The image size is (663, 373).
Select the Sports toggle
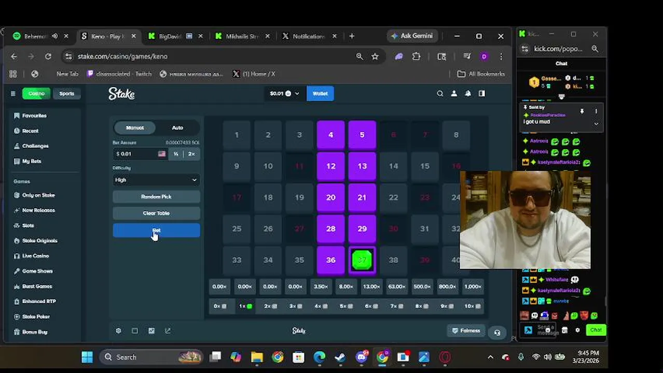click(66, 94)
